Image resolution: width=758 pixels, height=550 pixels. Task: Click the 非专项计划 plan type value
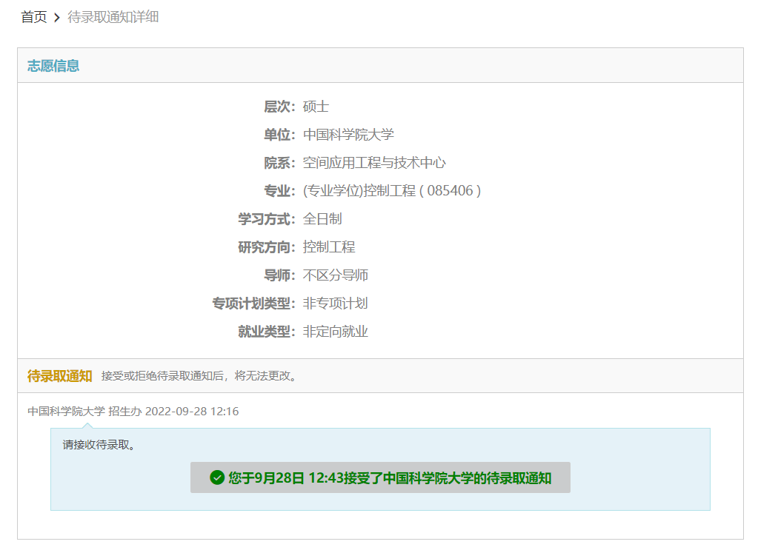point(336,303)
